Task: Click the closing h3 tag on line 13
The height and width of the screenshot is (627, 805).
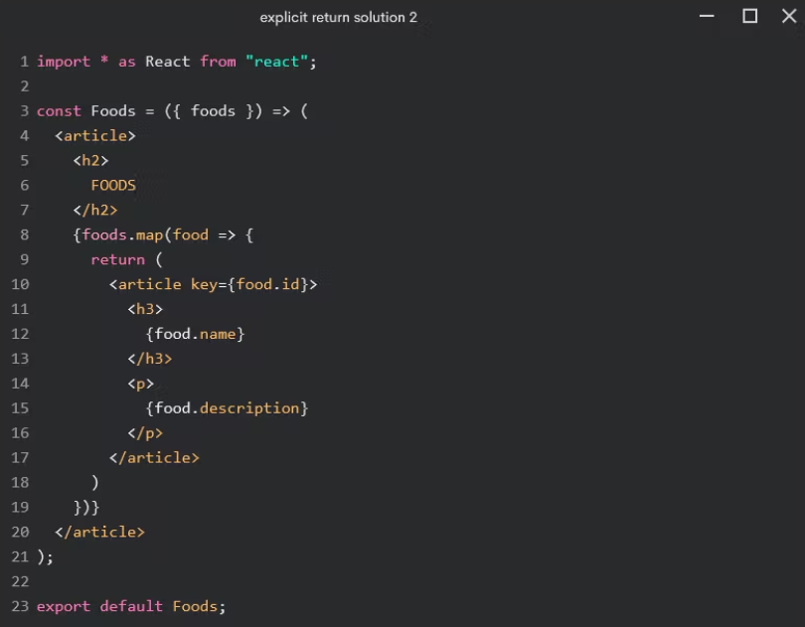Action: tap(150, 360)
